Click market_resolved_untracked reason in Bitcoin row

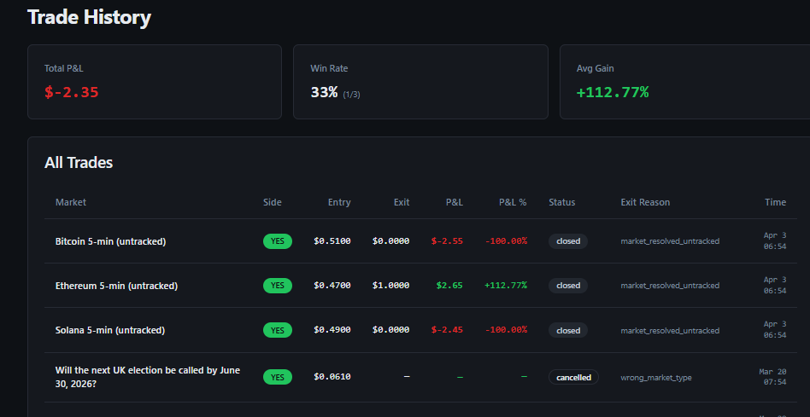point(670,241)
